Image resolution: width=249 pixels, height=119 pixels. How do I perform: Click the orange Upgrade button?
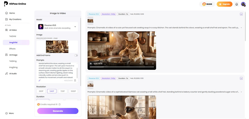(224, 4)
